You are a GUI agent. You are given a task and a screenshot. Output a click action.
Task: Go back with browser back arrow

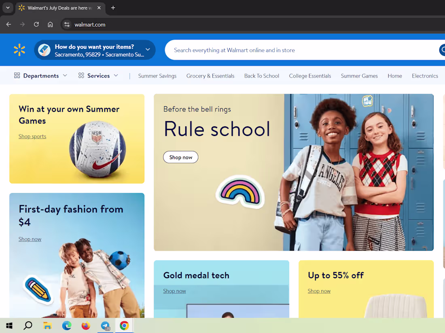pos(8,24)
